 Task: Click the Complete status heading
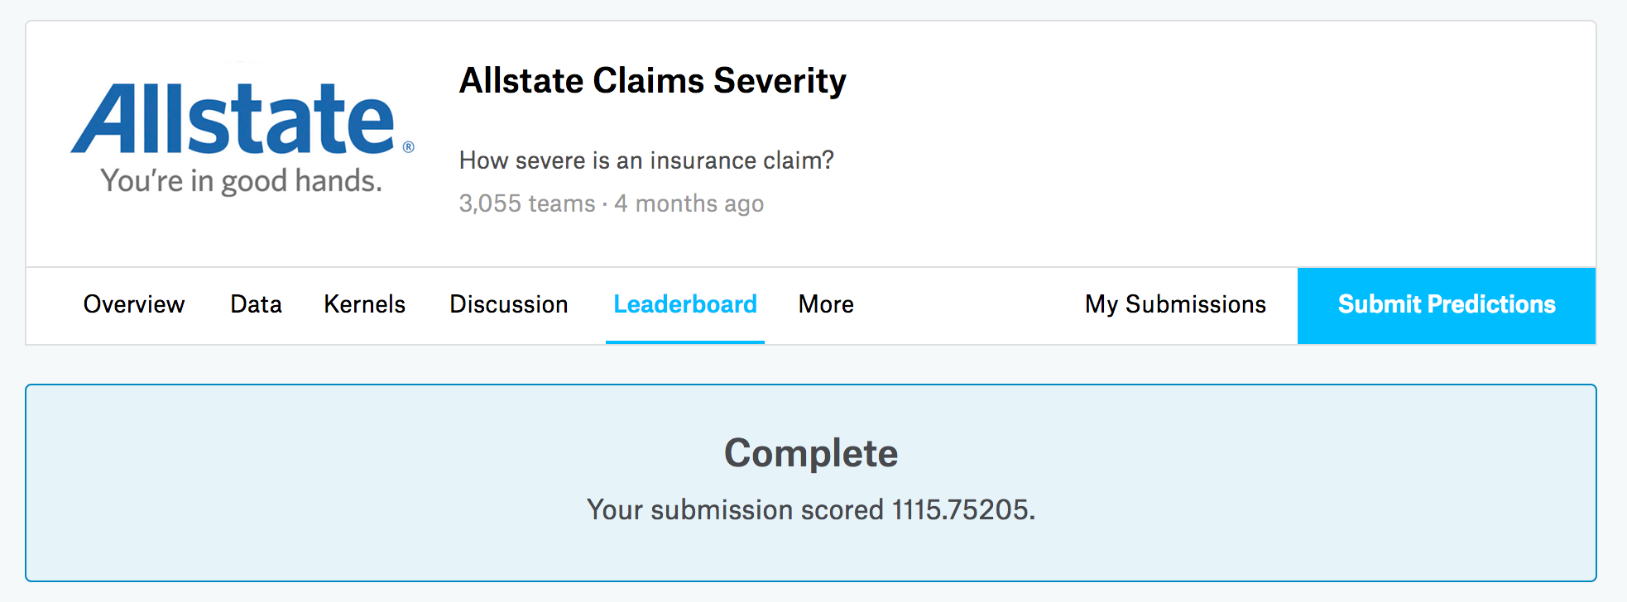click(811, 453)
